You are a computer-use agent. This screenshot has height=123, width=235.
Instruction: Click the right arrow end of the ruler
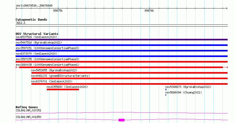tap(227, 8)
